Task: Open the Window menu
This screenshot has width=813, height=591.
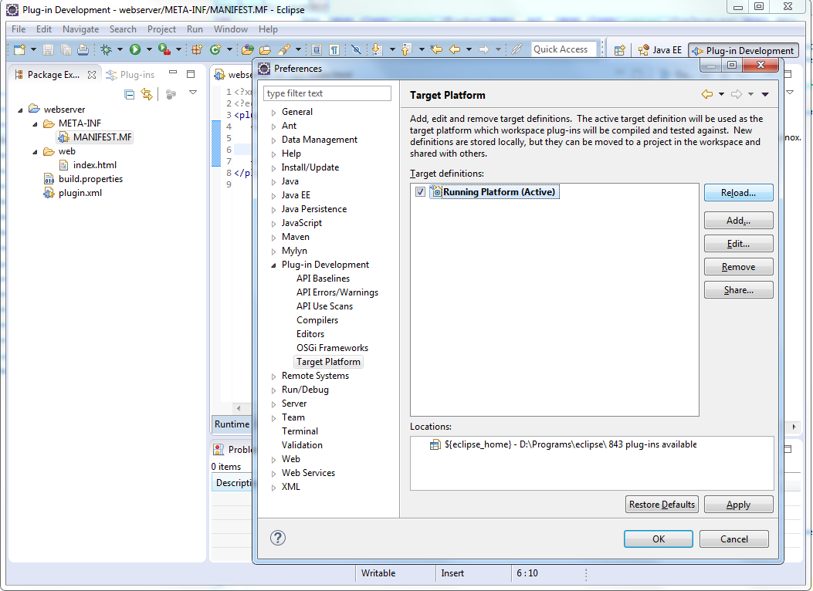Action: pyautogui.click(x=231, y=29)
